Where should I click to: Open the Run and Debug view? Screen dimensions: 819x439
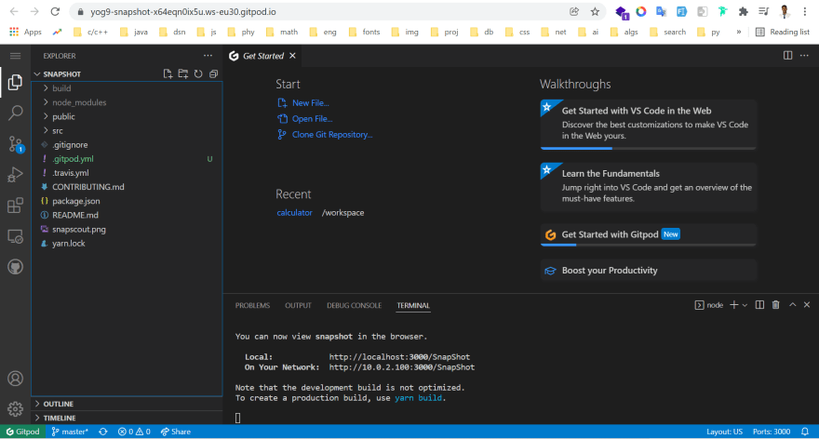pyautogui.click(x=15, y=175)
